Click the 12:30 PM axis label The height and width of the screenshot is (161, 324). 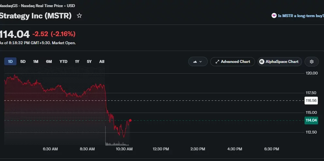161,149
